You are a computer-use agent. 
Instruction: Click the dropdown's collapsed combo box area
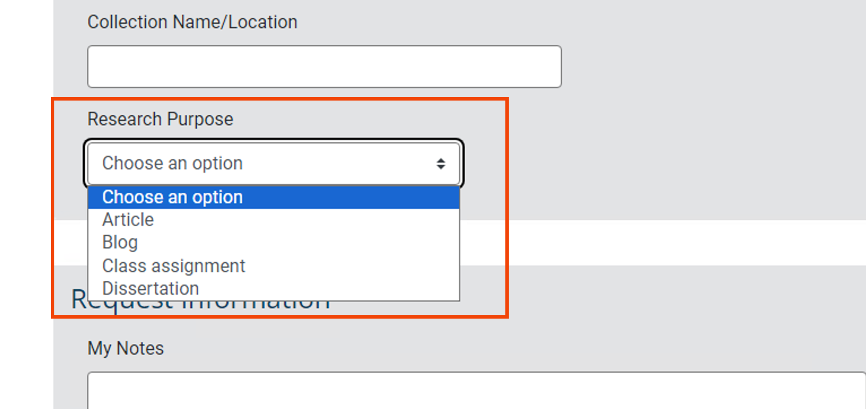[x=274, y=163]
